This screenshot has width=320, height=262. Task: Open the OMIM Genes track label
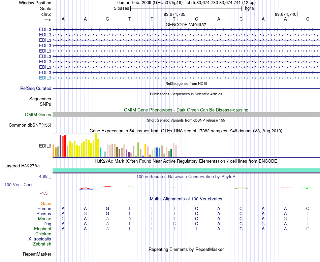pyautogui.click(x=38, y=115)
